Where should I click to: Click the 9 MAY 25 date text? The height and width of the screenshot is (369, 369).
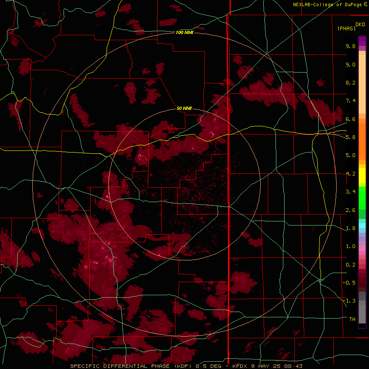[266, 366]
